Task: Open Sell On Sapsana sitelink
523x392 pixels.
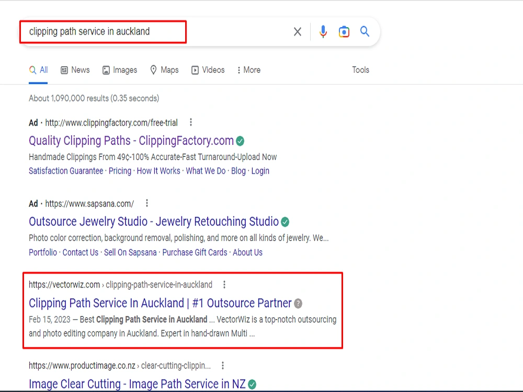Action: coord(130,252)
